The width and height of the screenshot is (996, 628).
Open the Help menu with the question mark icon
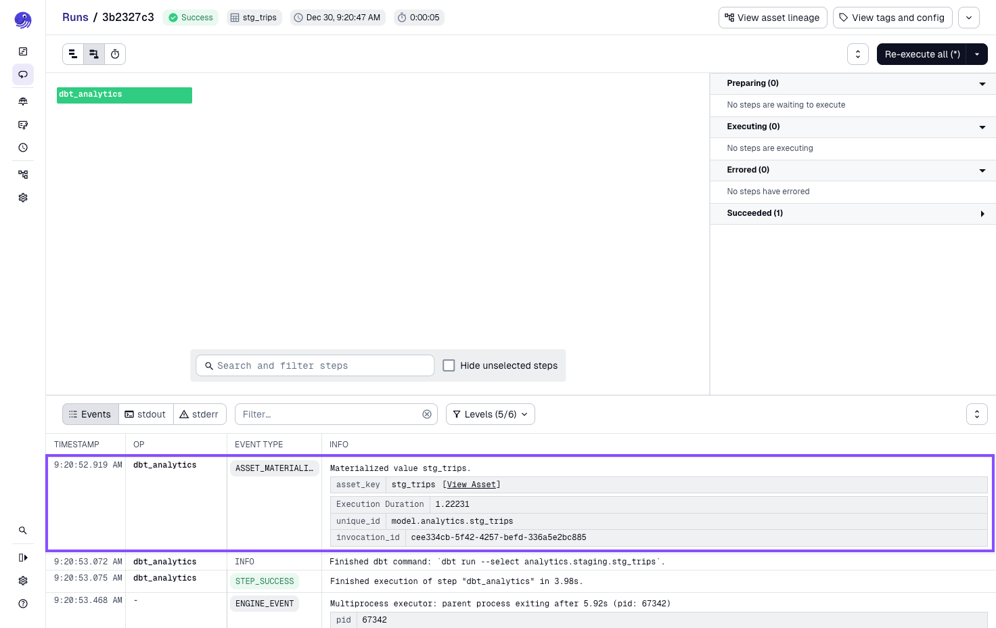(23, 603)
